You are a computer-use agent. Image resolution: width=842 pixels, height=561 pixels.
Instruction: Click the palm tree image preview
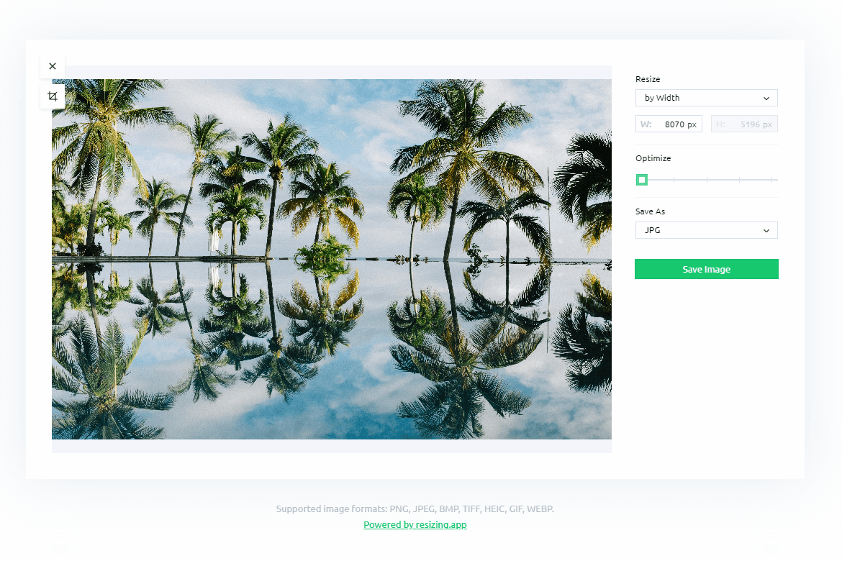[331, 260]
